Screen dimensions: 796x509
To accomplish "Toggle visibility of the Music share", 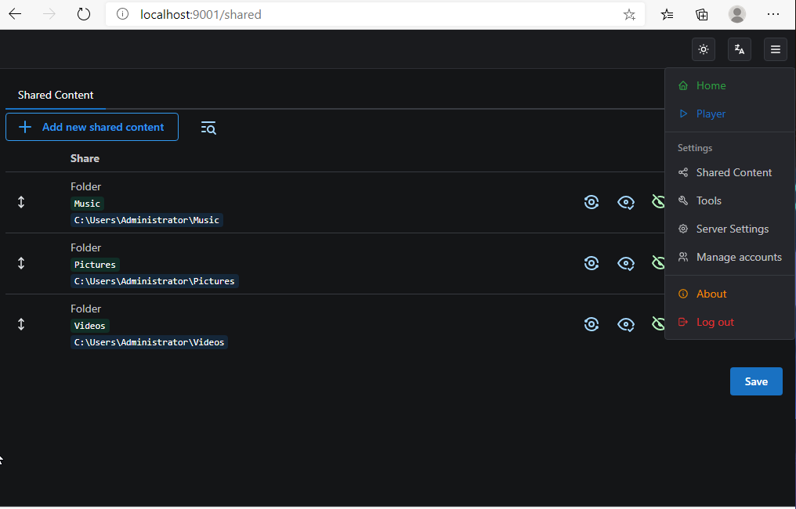I will pos(626,202).
